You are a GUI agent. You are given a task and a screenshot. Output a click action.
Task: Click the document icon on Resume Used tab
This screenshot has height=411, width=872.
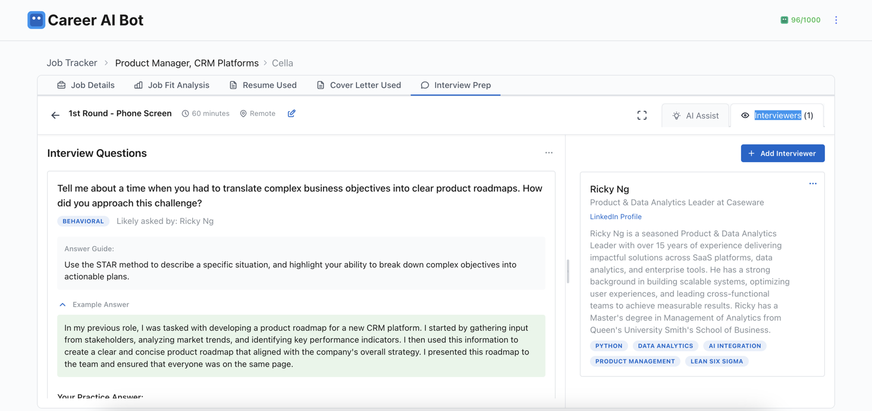[x=233, y=85]
